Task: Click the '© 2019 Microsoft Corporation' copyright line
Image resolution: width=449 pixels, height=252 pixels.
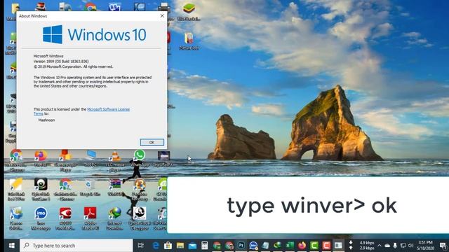Action: click(73, 67)
